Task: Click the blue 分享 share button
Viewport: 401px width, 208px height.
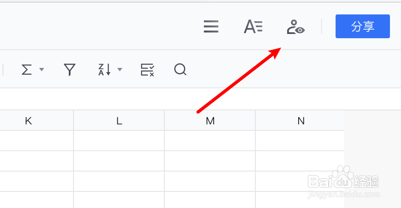Action: [362, 26]
